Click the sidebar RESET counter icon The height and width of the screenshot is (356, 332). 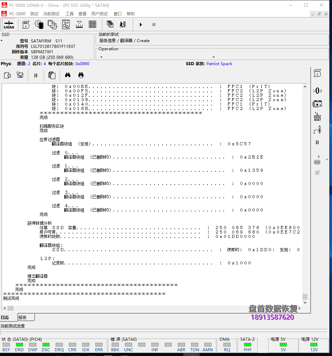317,117
